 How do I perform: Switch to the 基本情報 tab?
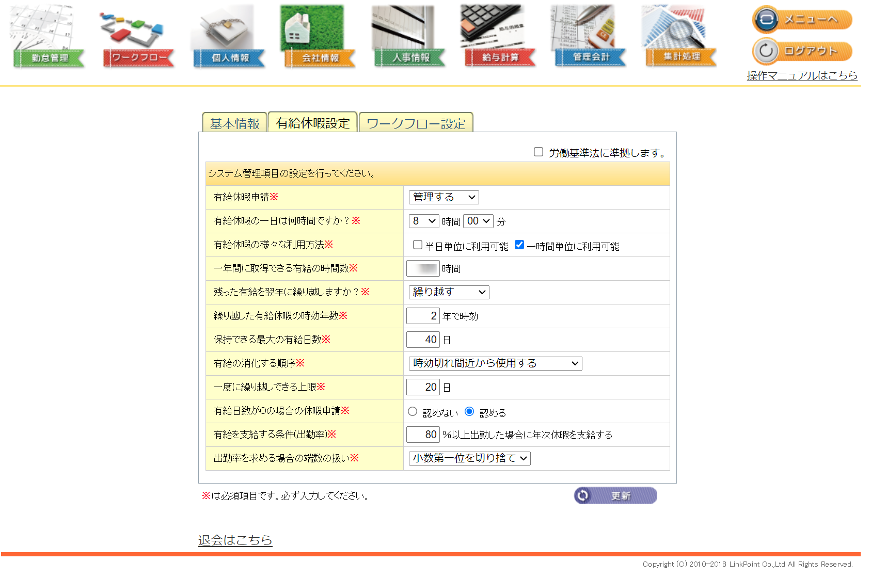[x=234, y=123]
